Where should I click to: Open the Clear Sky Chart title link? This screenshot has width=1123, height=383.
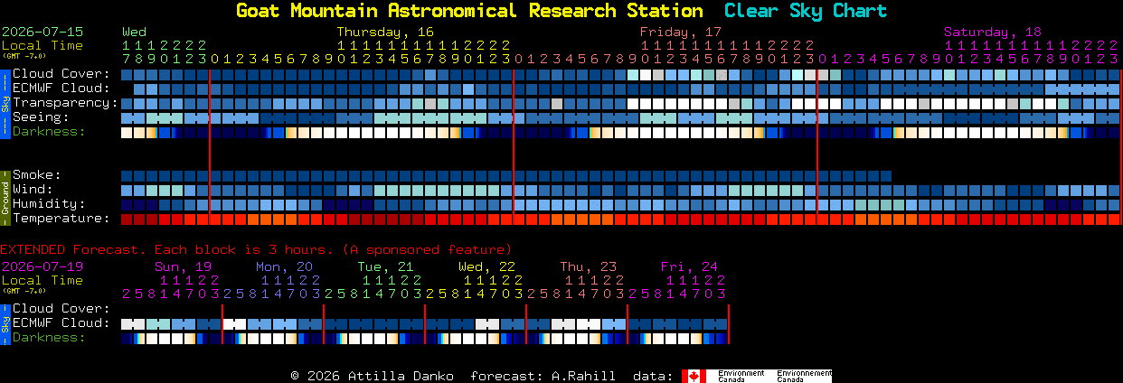(x=806, y=11)
